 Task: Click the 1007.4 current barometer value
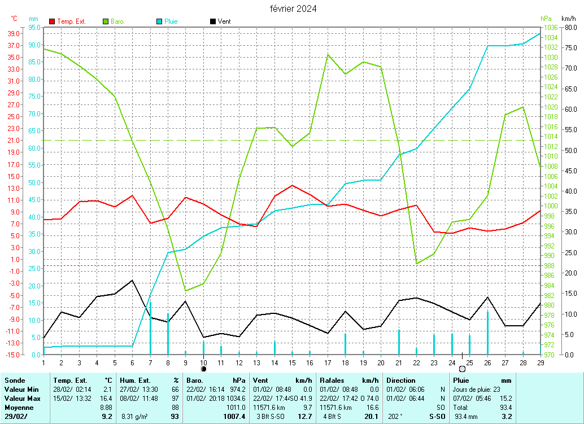(x=235, y=417)
